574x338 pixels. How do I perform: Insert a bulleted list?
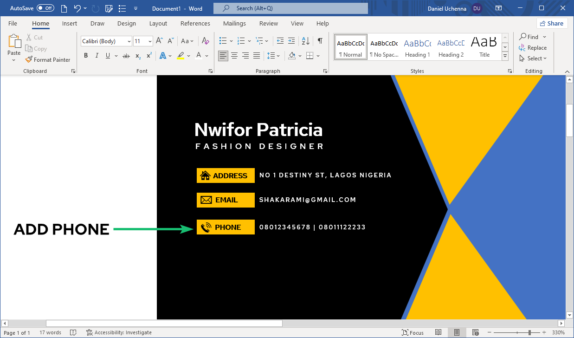(223, 41)
